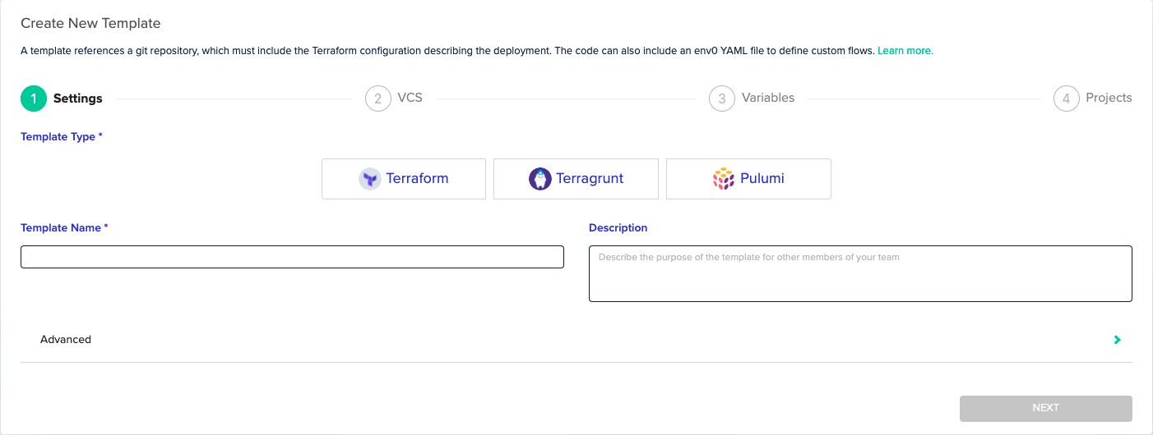Click the step 4 Projects circle
1153x435 pixels.
coord(1066,98)
